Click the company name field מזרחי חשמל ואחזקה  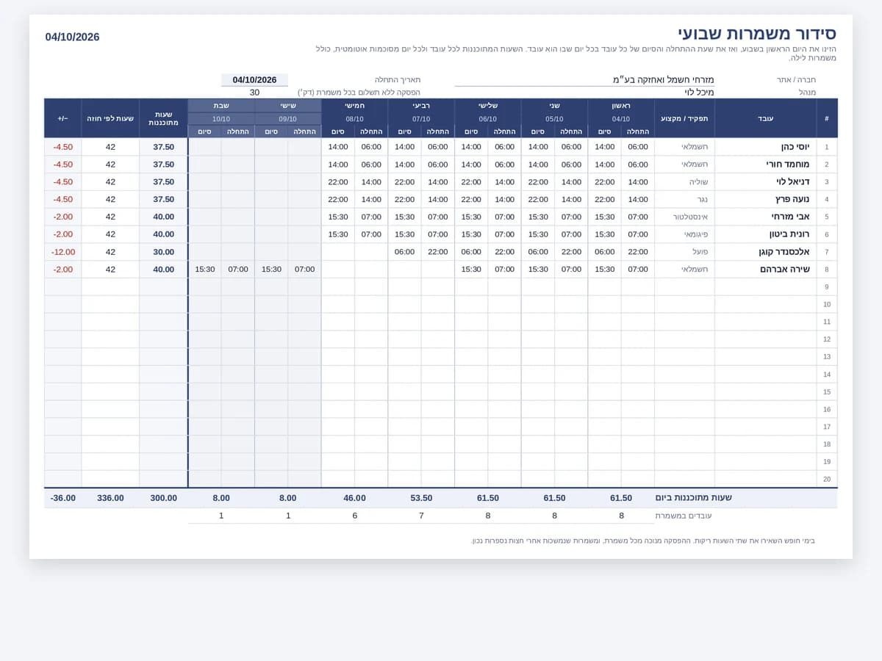coord(584,80)
